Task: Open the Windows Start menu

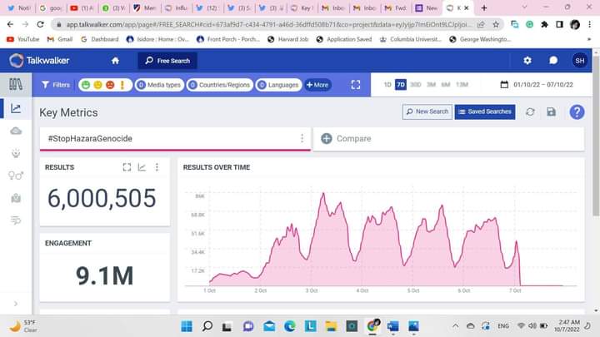Action: point(187,326)
